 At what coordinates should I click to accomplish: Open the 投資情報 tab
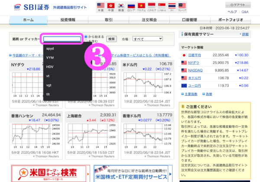coord(68,20)
